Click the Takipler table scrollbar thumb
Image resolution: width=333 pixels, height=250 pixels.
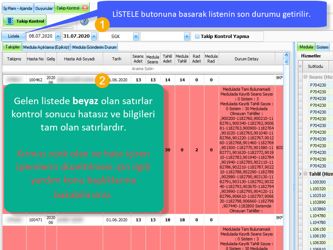click(x=286, y=62)
